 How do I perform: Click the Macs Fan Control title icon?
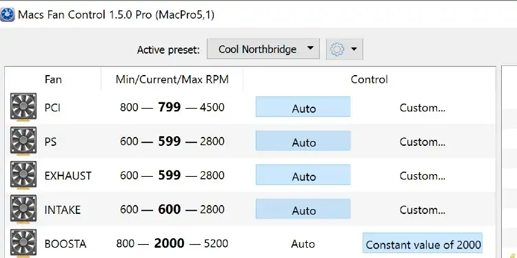(8, 14)
